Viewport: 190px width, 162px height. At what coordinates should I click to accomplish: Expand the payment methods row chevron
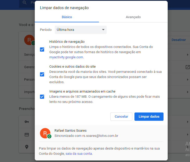pyautogui.click(x=188, y=135)
